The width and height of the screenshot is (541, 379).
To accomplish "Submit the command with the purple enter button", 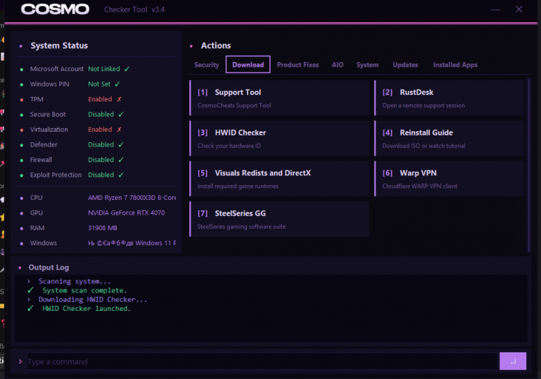I will coord(513,361).
